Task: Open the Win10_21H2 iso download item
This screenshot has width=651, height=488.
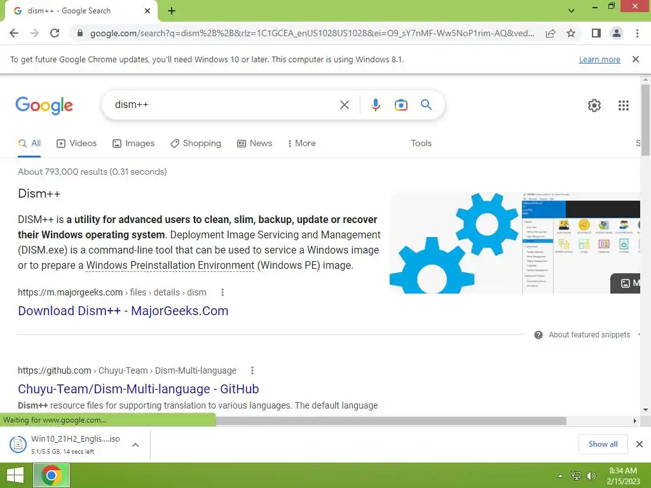Action: click(65, 444)
